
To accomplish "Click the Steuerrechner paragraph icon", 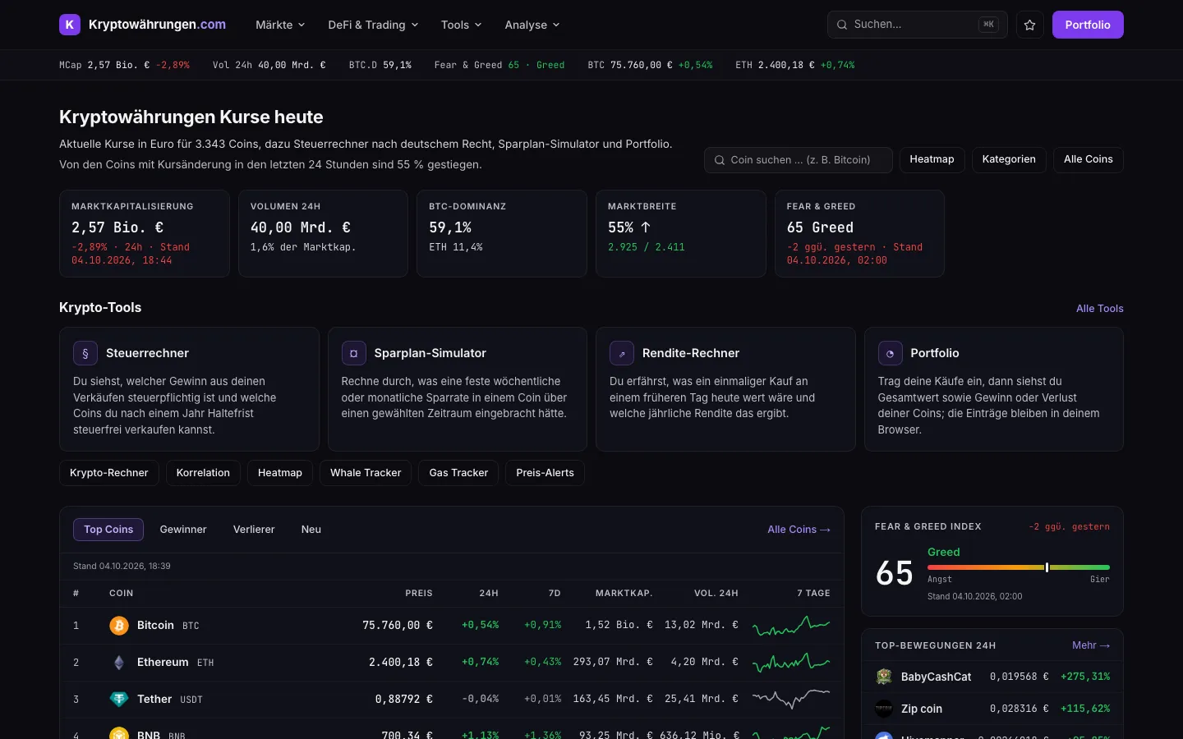I will [x=85, y=353].
